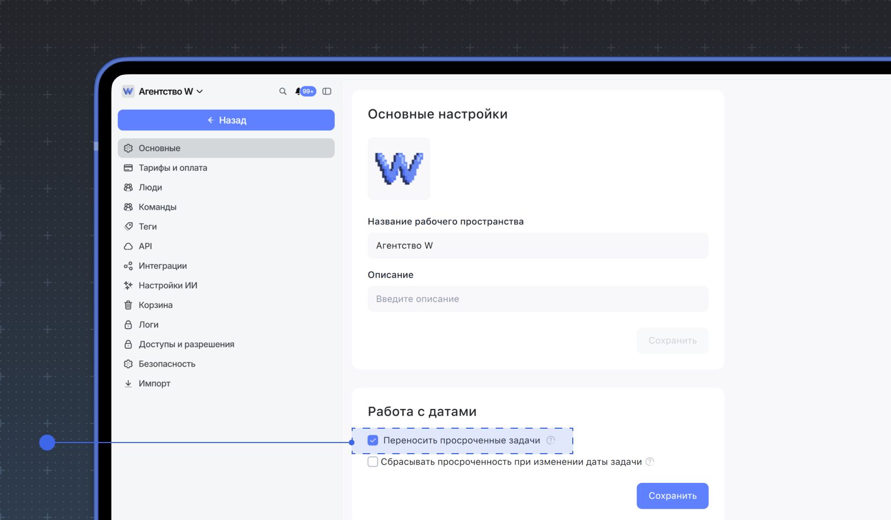Click Сохранить under Работа с датами
The height and width of the screenshot is (520, 891).
[x=672, y=496]
